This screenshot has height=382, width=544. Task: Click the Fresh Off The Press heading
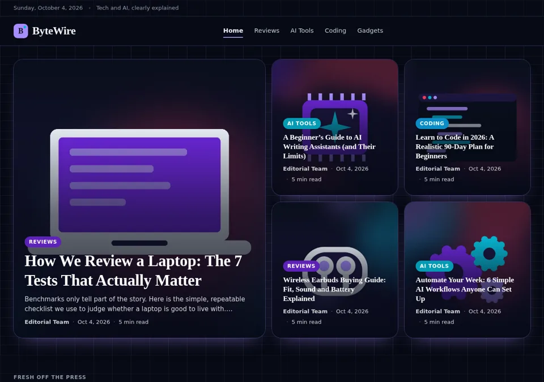point(50,377)
